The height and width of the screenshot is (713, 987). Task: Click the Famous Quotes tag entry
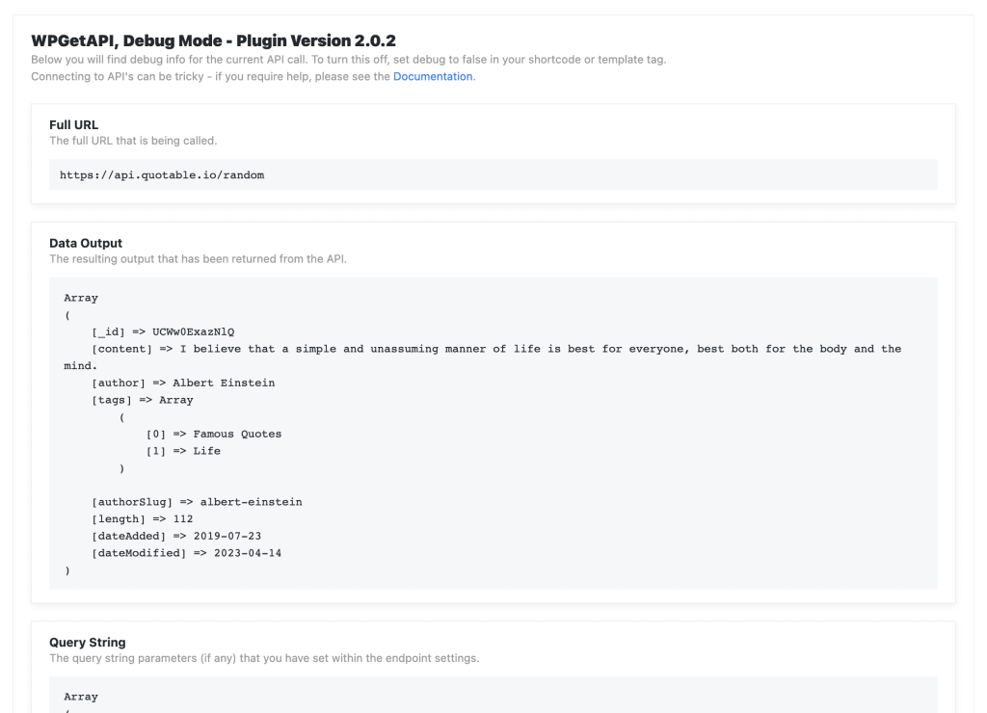(237, 434)
